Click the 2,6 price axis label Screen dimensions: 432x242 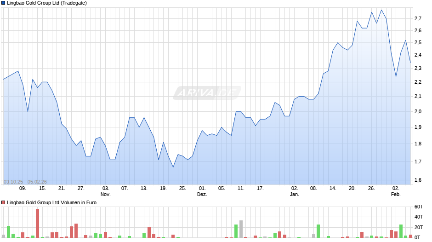(418, 31)
